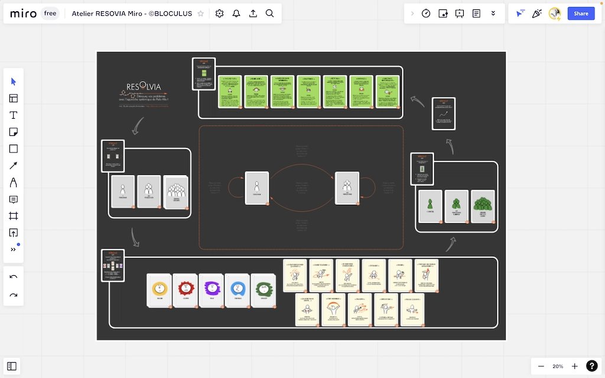Open the 20% zoom level menu
605x378 pixels.
click(x=558, y=366)
